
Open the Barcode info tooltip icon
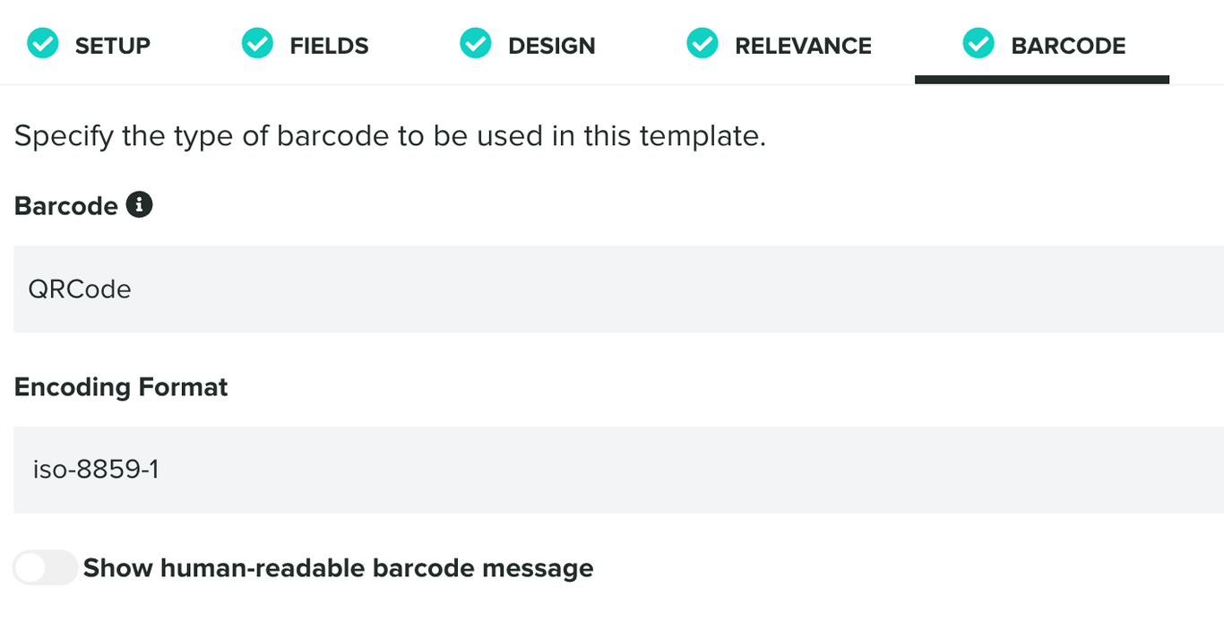tap(141, 204)
